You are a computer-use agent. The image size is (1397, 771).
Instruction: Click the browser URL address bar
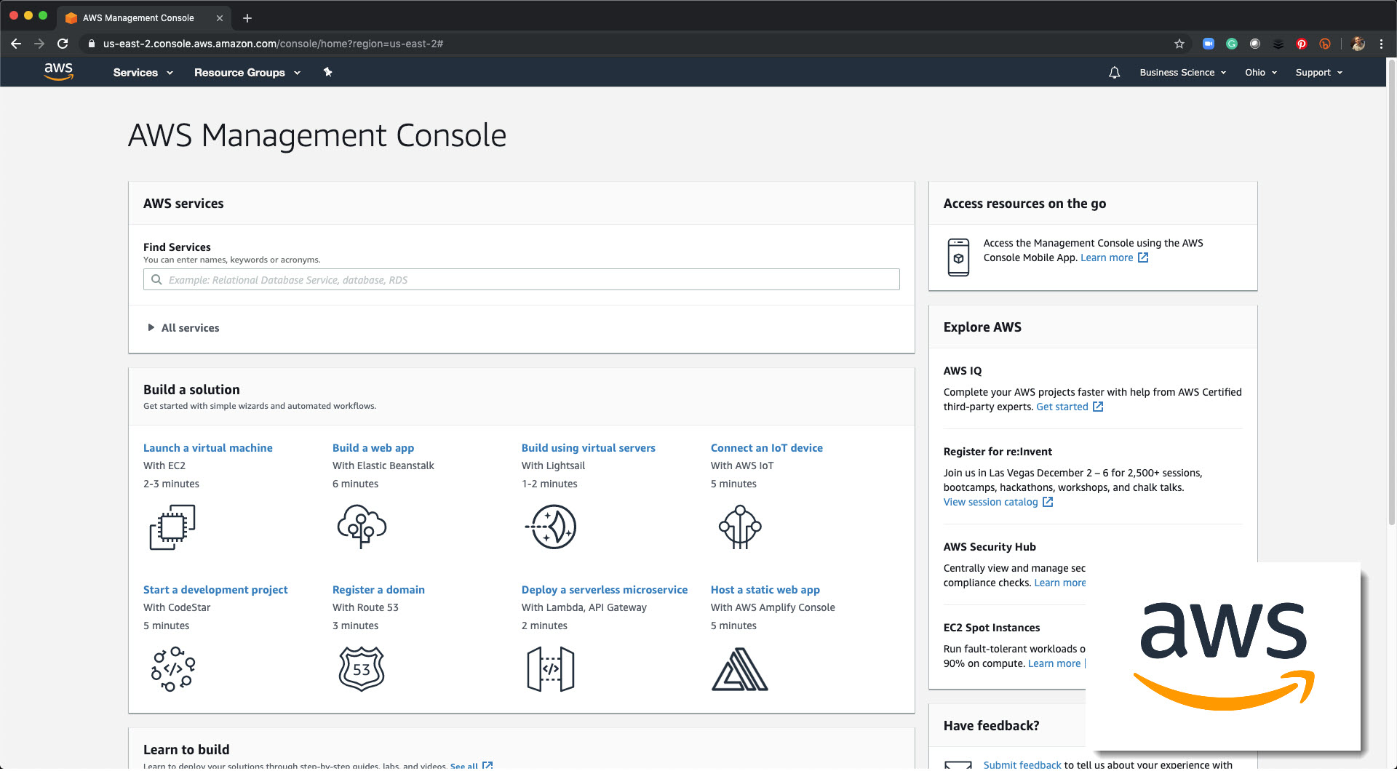(x=626, y=44)
